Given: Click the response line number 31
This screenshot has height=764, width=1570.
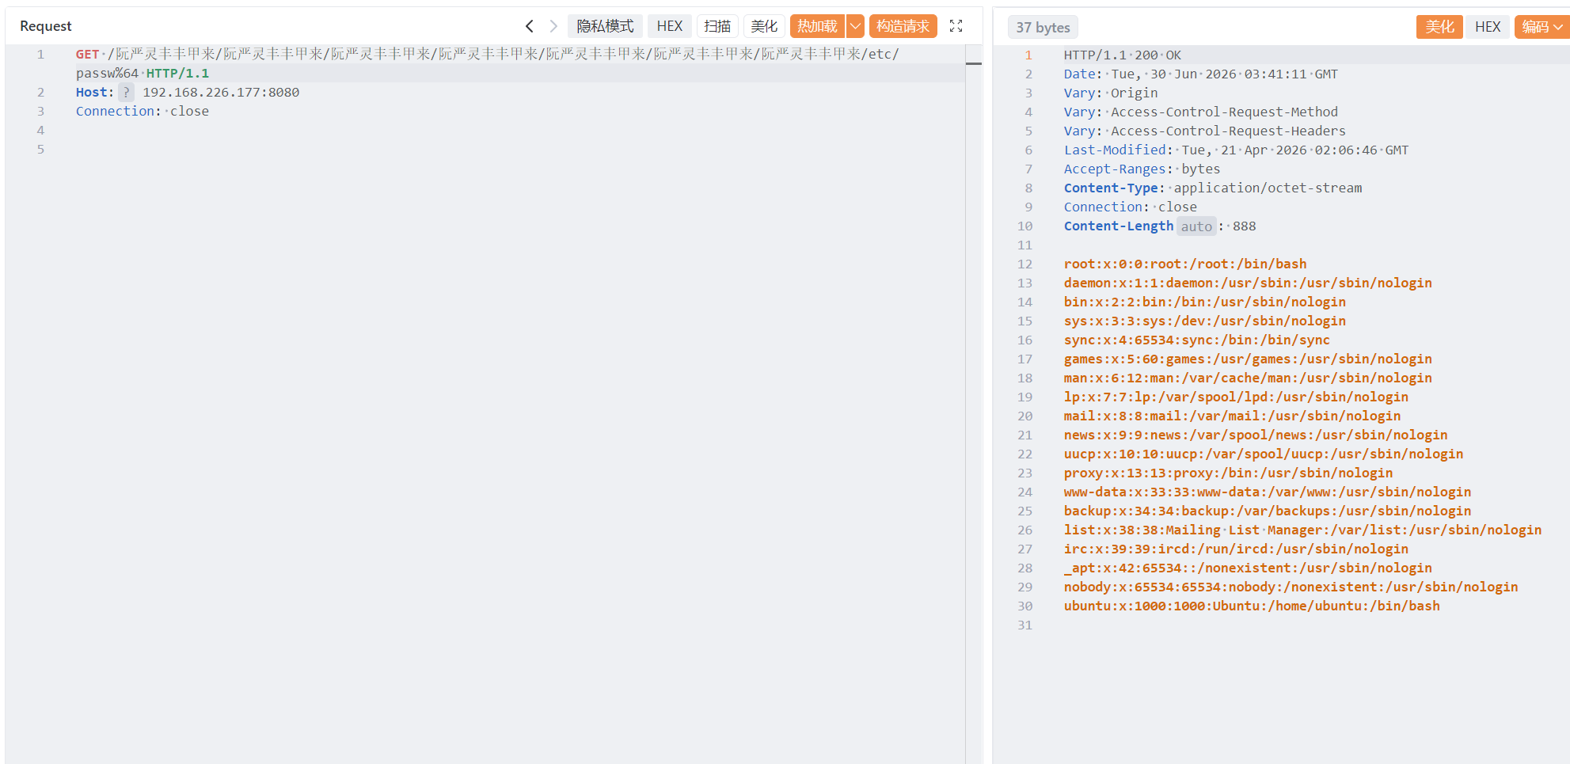Looking at the screenshot, I should [1024, 625].
